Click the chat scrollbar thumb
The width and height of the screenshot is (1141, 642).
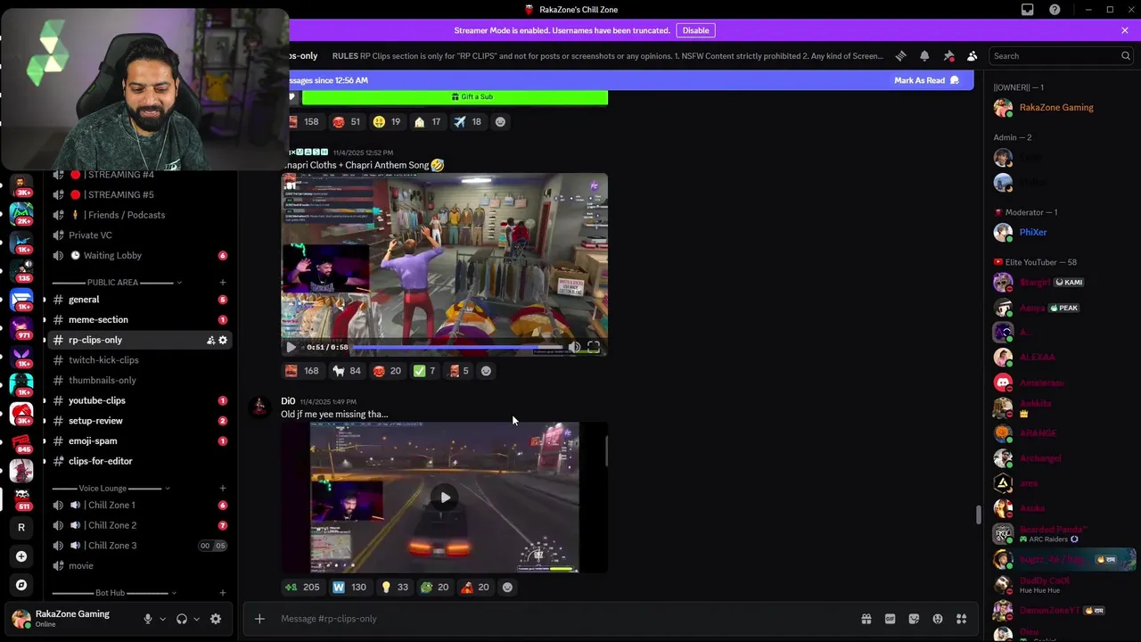[978, 515]
